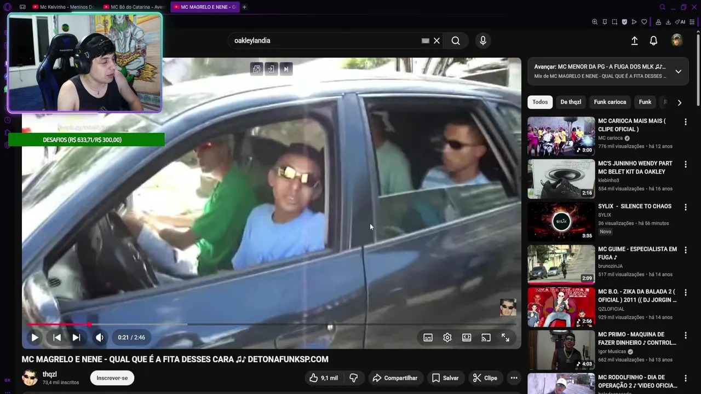Click the channel watermark in video corner
Viewport: 701px width, 394px height.
tap(508, 308)
